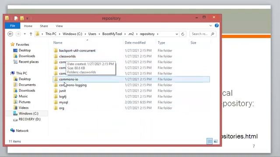
Task: Open Customize Quick Access Toolbar dropdown
Action: 27,18
